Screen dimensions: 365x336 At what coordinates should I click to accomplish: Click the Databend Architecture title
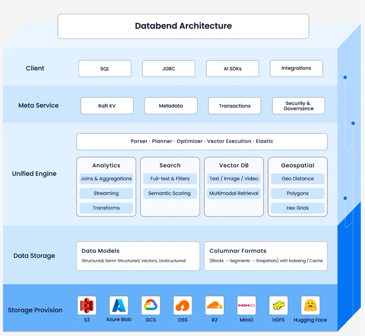point(184,26)
